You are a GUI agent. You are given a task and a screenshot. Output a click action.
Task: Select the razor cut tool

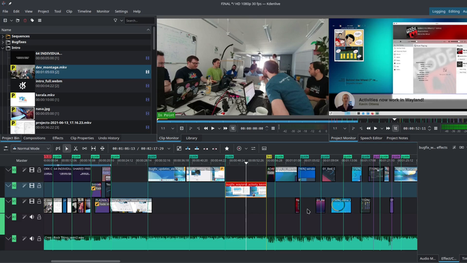click(x=75, y=148)
